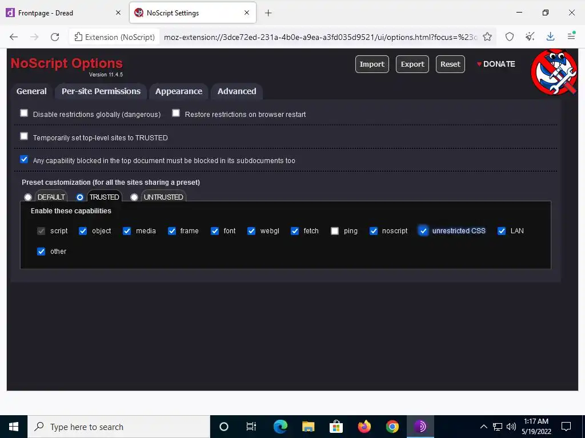Click the Import button

point(372,64)
